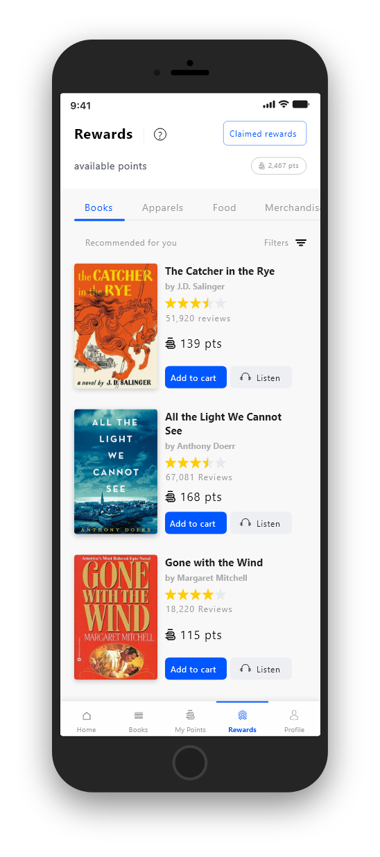Open the Merchandise tab

pos(292,207)
